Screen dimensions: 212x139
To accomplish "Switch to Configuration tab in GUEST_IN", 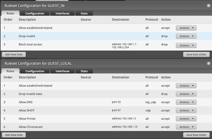I will (35, 13).
